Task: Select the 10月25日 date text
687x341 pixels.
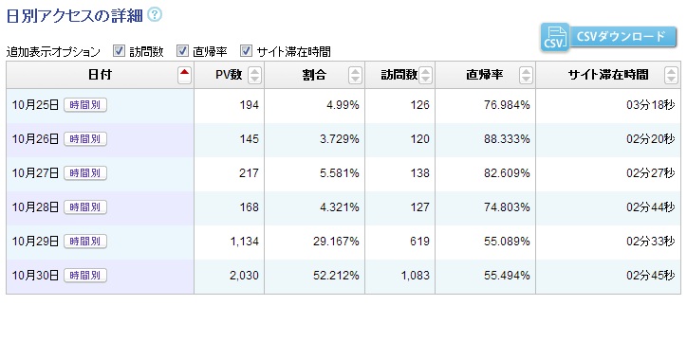Action: click(35, 105)
